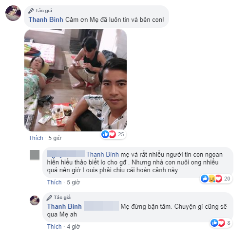The height and width of the screenshot is (235, 249).
Task: Open the attached selfie photo in comment
Action: [76, 80]
